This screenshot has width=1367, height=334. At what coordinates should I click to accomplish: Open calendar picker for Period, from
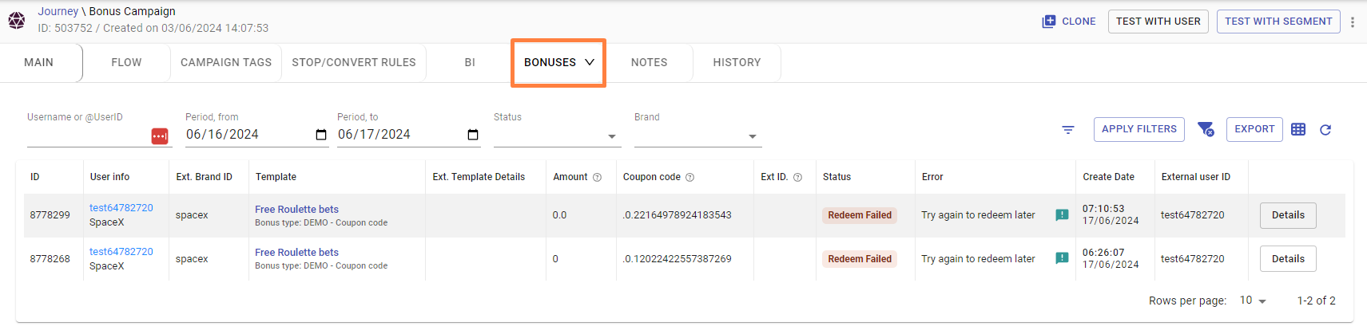[x=321, y=135]
